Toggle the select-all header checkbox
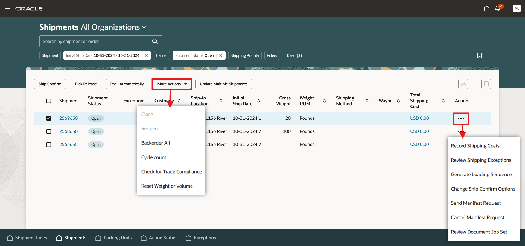 coord(49,101)
